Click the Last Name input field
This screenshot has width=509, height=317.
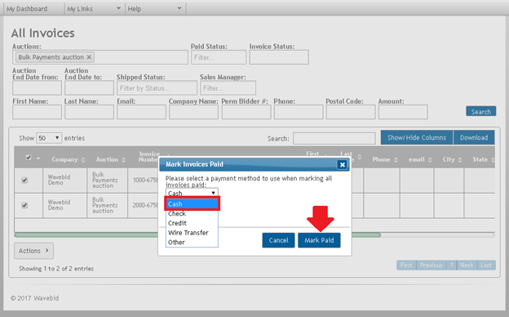89,112
